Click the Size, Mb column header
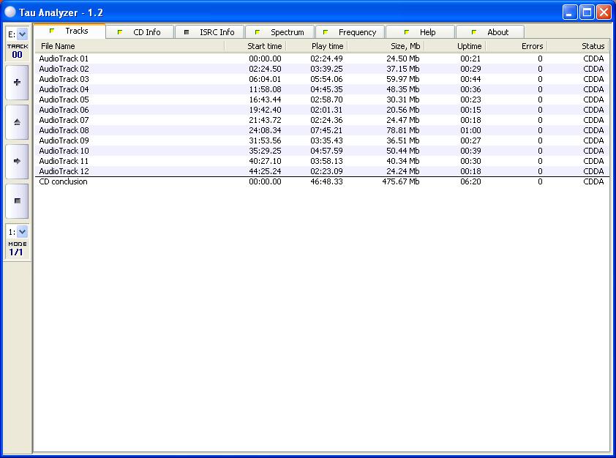 click(385, 46)
